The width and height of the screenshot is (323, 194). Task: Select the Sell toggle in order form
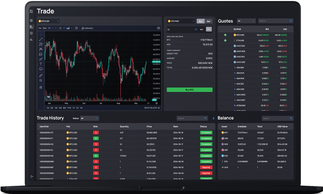tap(208, 21)
